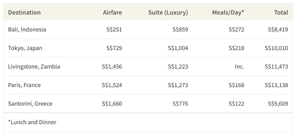Click the Lunch and Dinner footnote
The image size is (300, 133).
point(32,122)
